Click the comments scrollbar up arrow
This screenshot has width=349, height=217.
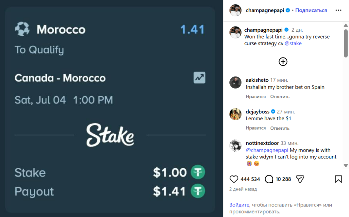tap(346, 25)
